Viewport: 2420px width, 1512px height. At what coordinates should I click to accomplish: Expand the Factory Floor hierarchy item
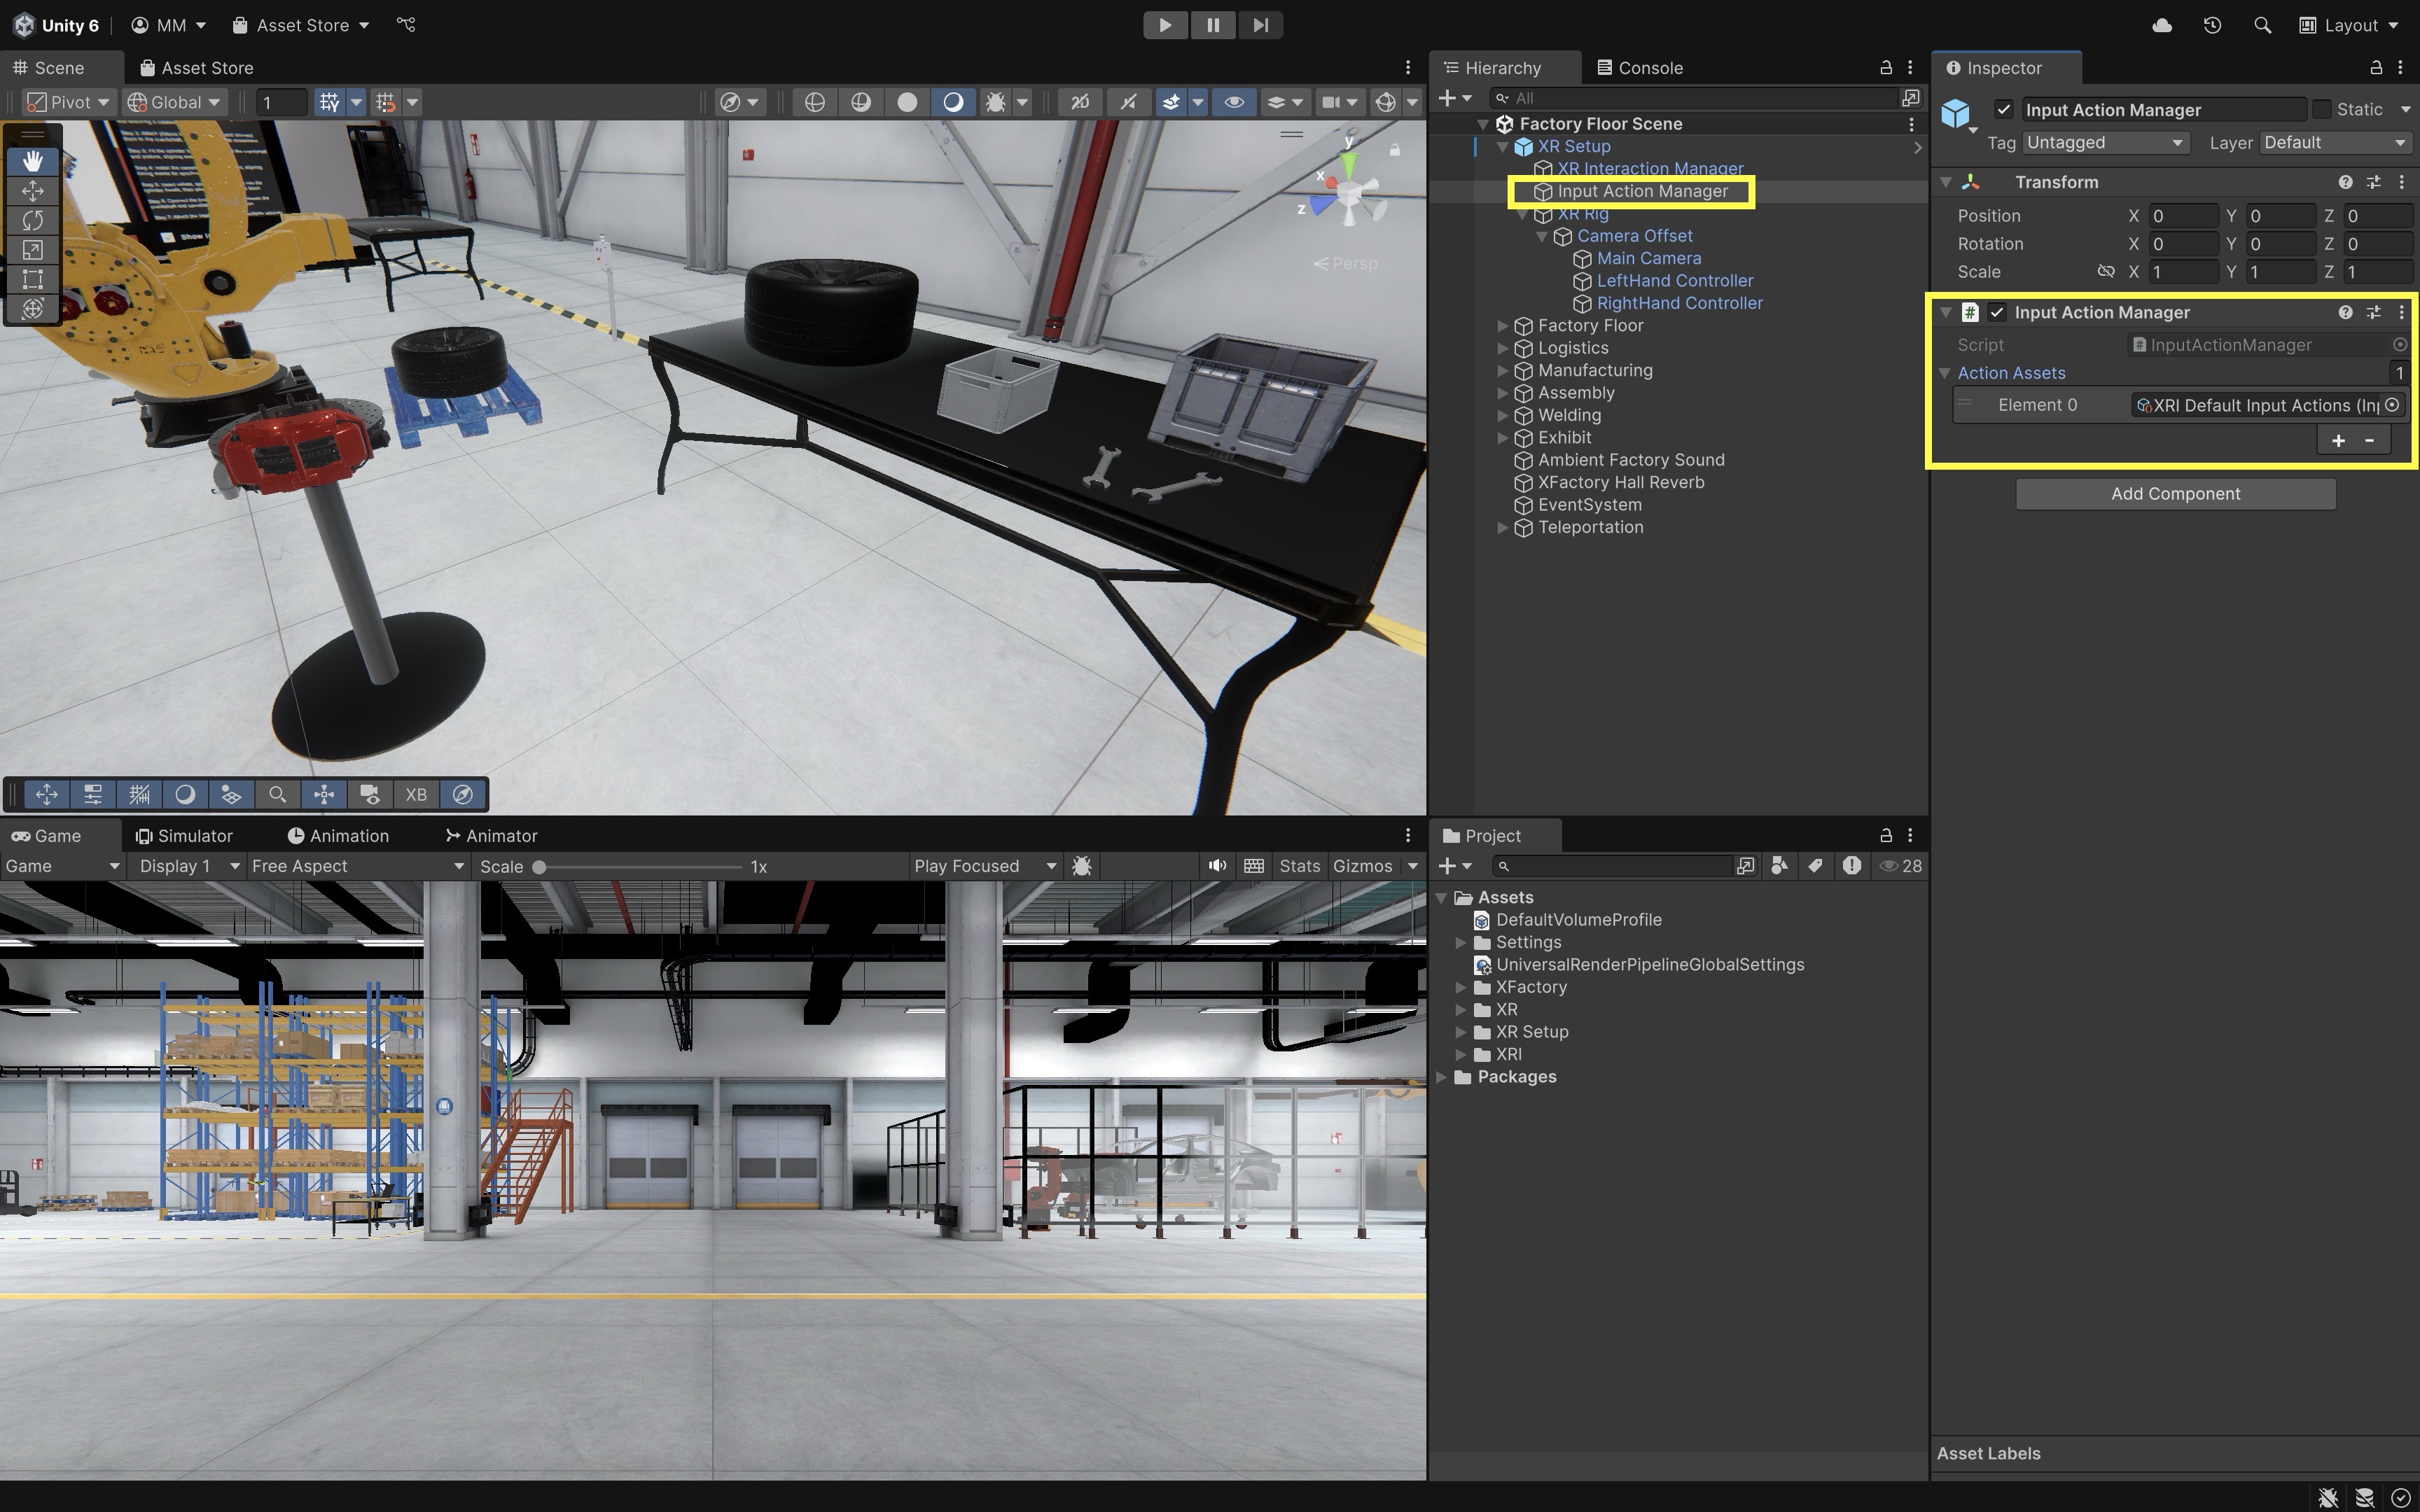[x=1502, y=326]
